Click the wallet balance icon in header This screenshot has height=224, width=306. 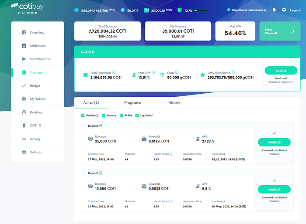click(76, 10)
